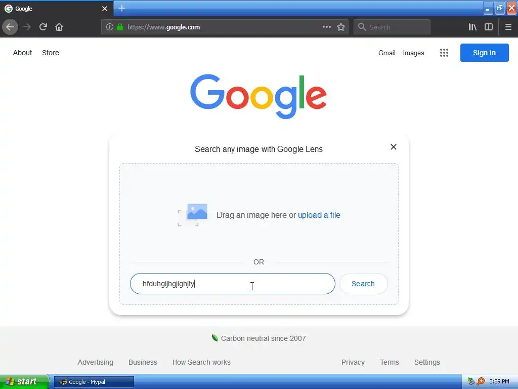Click the Sign in button

pyautogui.click(x=484, y=53)
